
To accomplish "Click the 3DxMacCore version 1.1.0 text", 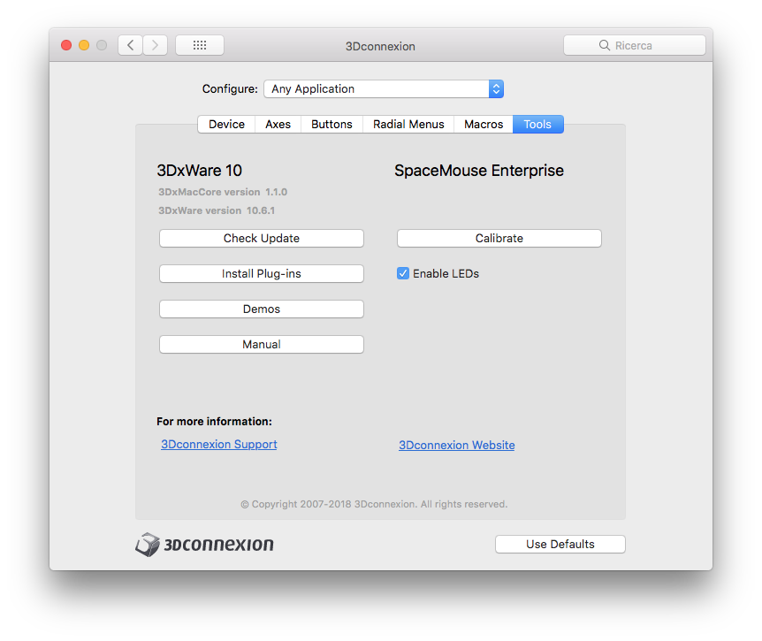I will (x=223, y=192).
